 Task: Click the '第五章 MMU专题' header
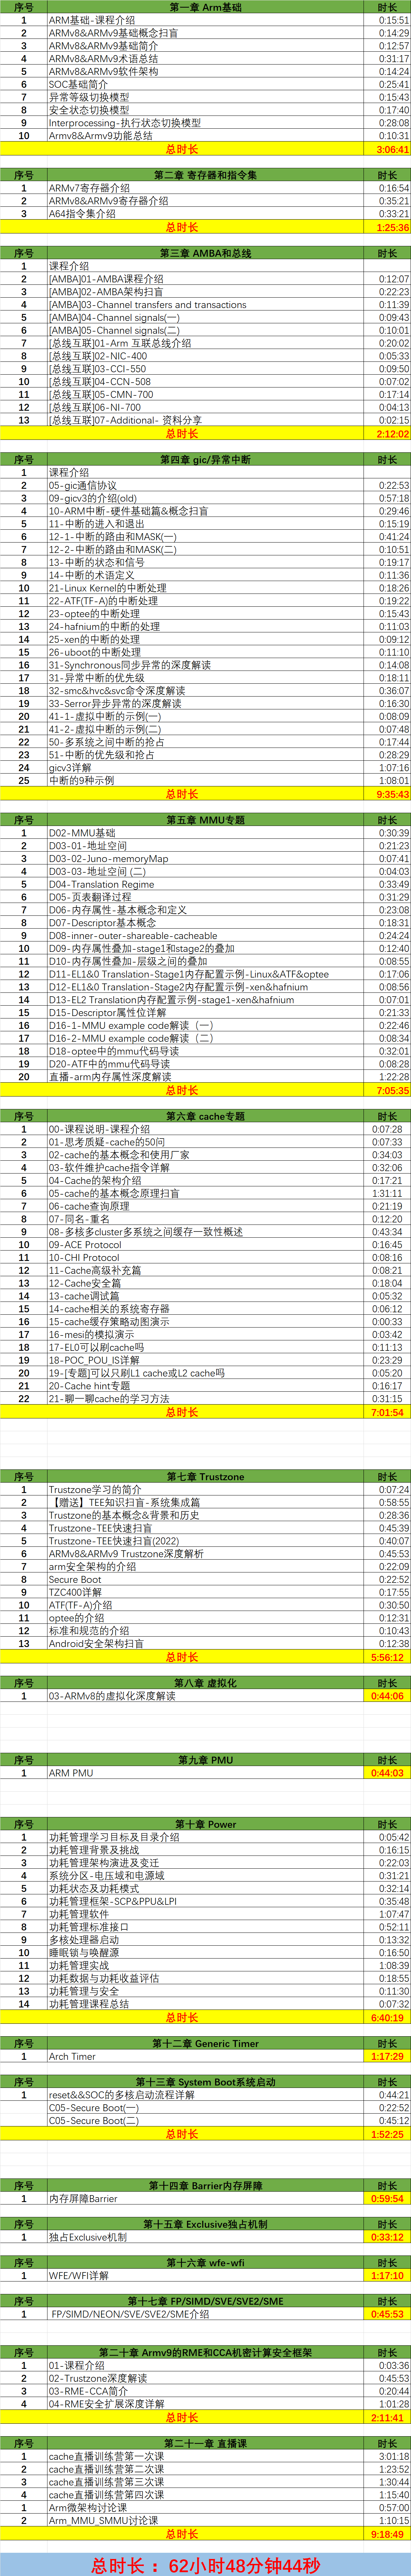coord(205,820)
